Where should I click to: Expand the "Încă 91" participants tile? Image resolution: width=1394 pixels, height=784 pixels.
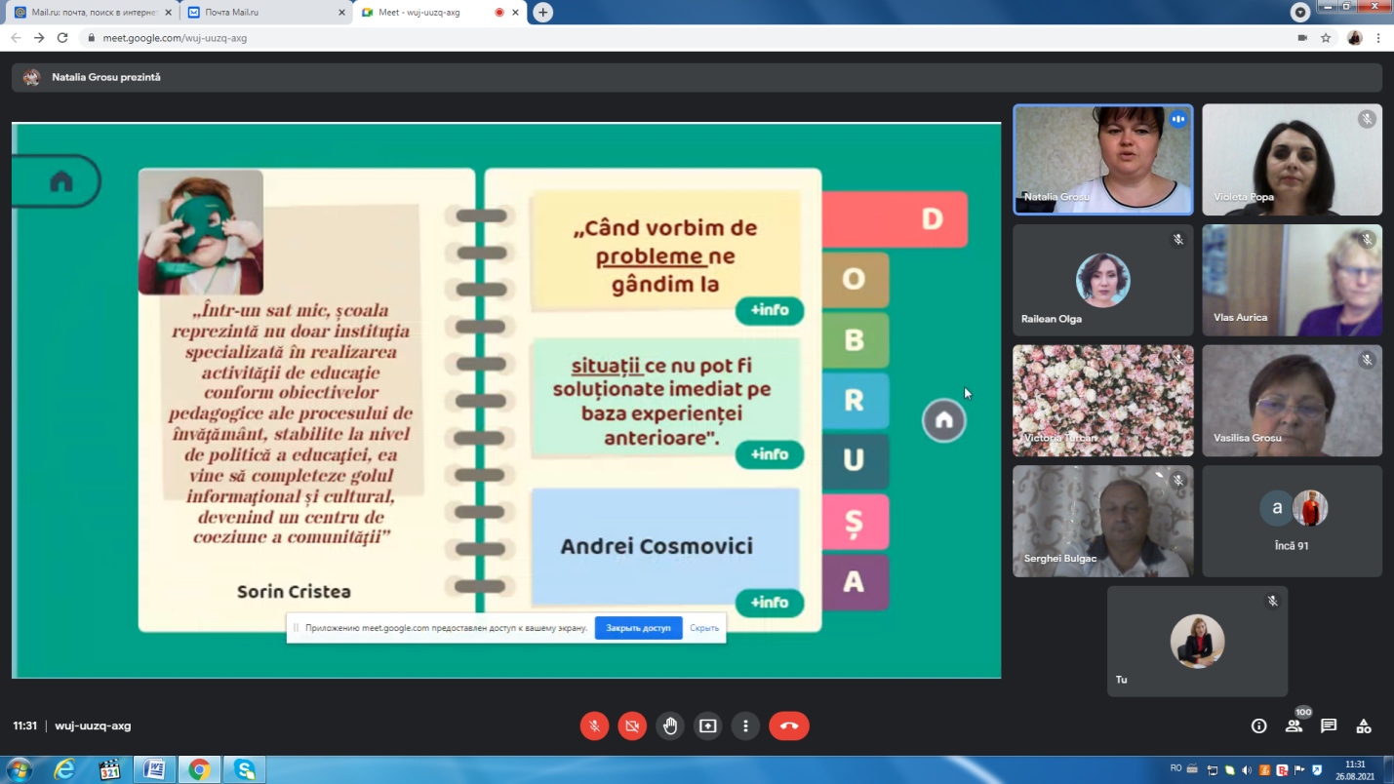1292,521
